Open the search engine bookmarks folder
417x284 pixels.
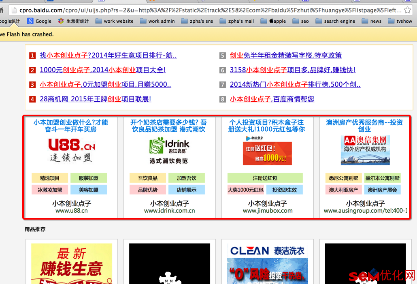[335, 21]
